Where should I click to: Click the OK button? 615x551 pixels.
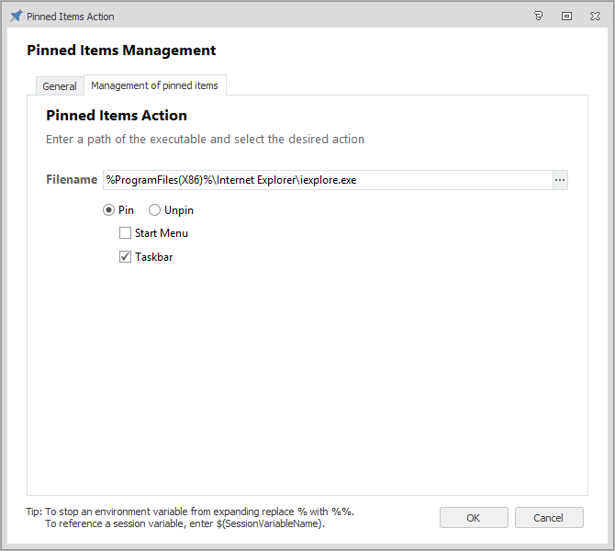coord(474,518)
